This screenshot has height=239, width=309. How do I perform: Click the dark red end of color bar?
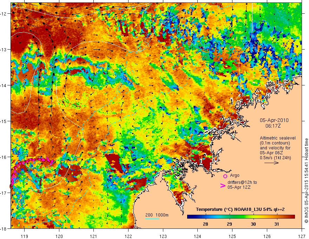[x=292, y=217]
